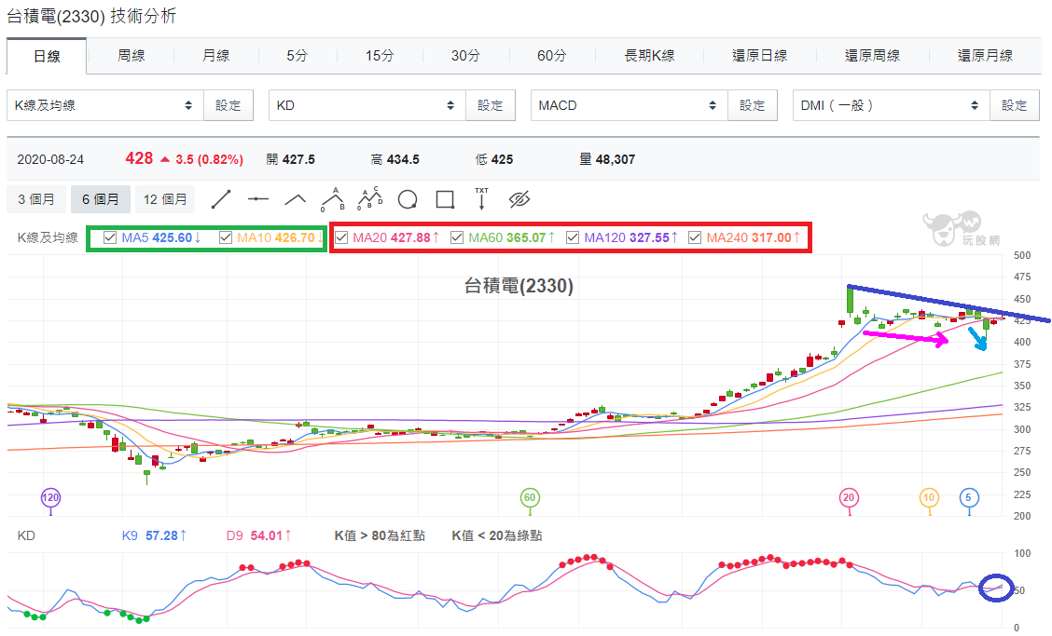Image resolution: width=1052 pixels, height=636 pixels.
Task: Switch to the 30分 tab
Action: point(465,56)
